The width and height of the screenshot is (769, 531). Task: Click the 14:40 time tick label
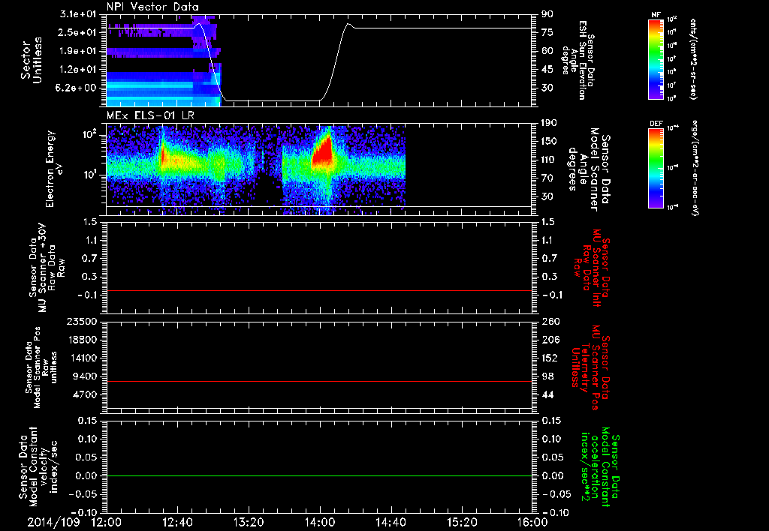[391, 522]
